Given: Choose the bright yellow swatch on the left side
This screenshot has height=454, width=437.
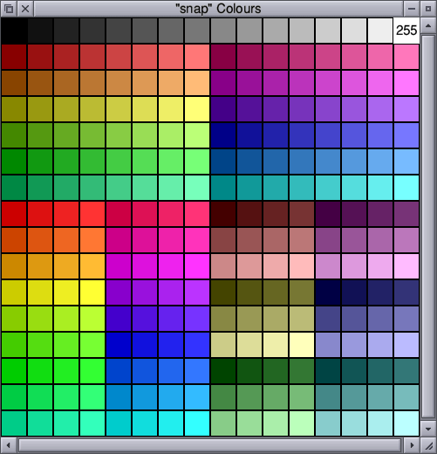Looking at the screenshot, I should (x=92, y=292).
